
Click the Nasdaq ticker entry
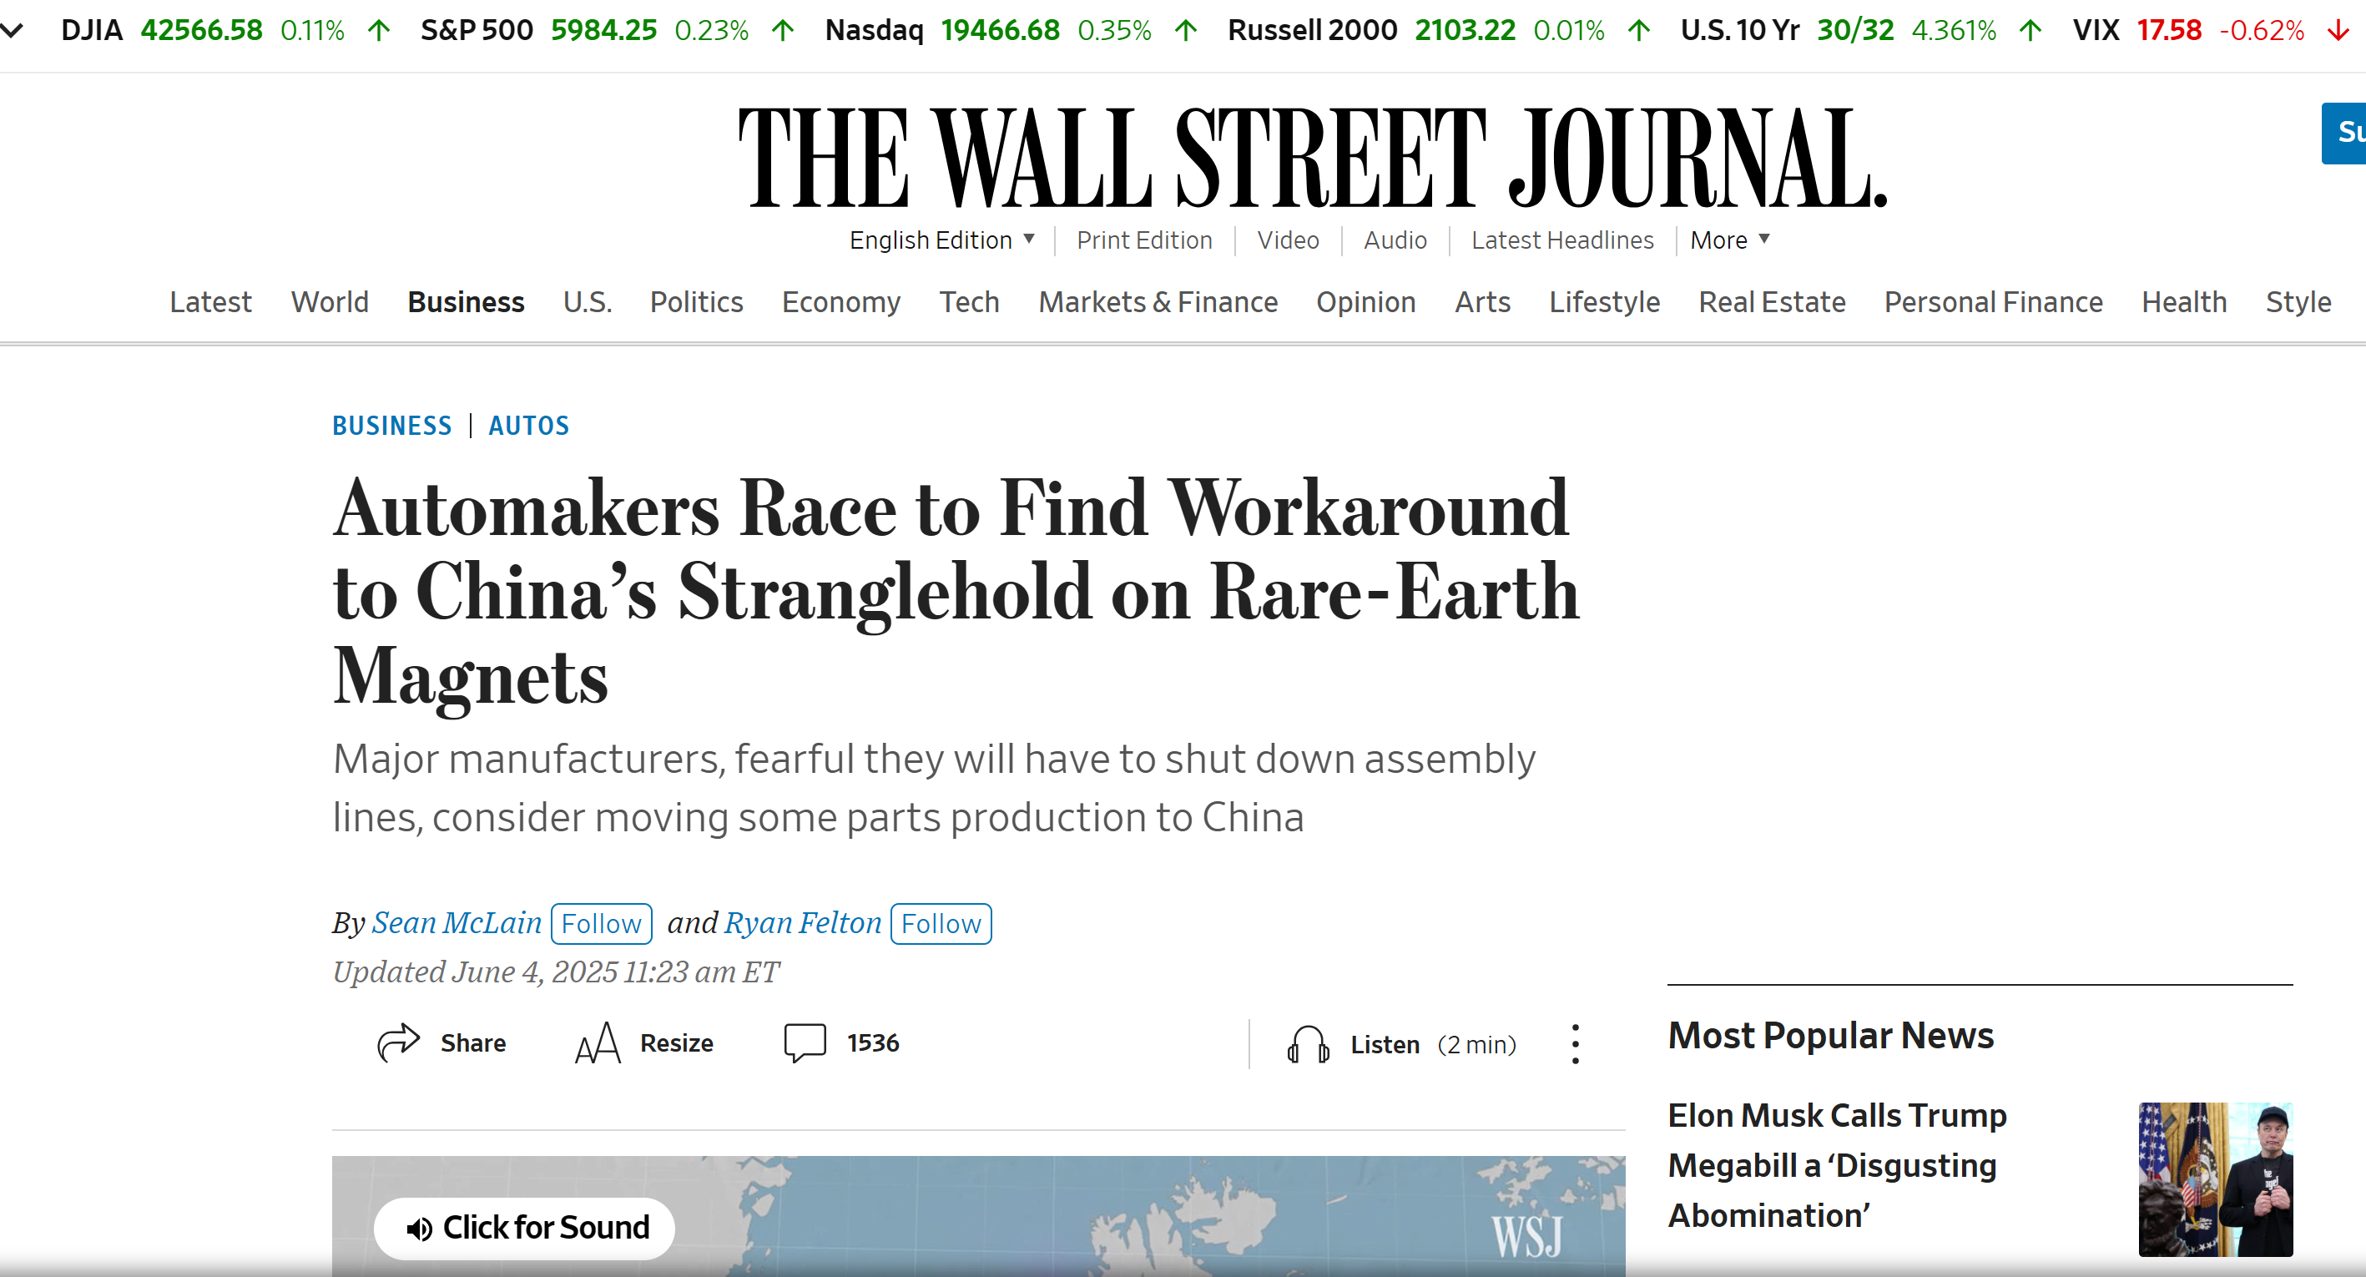[x=1012, y=30]
